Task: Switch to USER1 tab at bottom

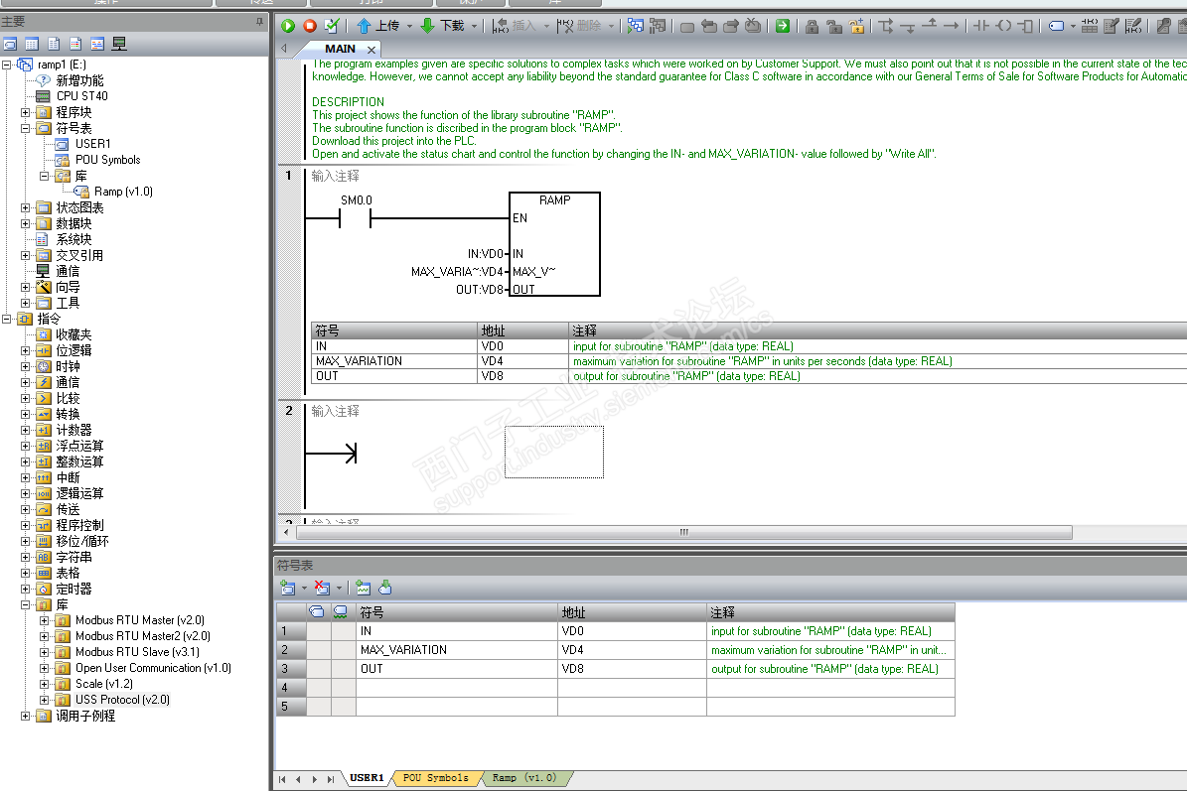Action: (x=368, y=778)
